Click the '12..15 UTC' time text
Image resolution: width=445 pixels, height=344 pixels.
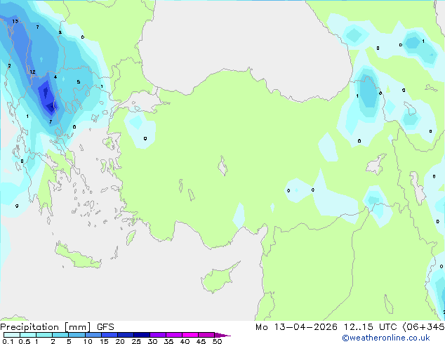(x=371, y=327)
